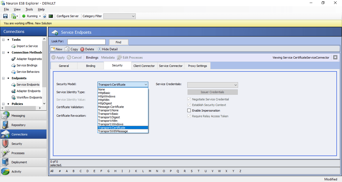Collapse the Policies tree group

pos(3,104)
